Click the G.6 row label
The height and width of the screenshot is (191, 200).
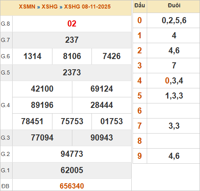click(x=5, y=56)
